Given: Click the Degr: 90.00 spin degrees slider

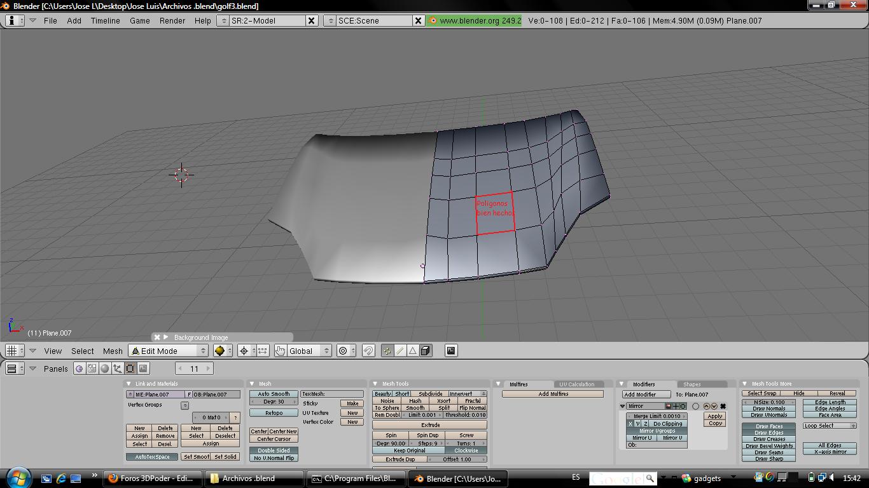Looking at the screenshot, I should click(x=391, y=444).
